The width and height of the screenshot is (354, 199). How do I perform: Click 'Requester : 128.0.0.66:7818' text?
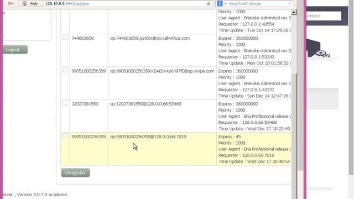(x=246, y=155)
